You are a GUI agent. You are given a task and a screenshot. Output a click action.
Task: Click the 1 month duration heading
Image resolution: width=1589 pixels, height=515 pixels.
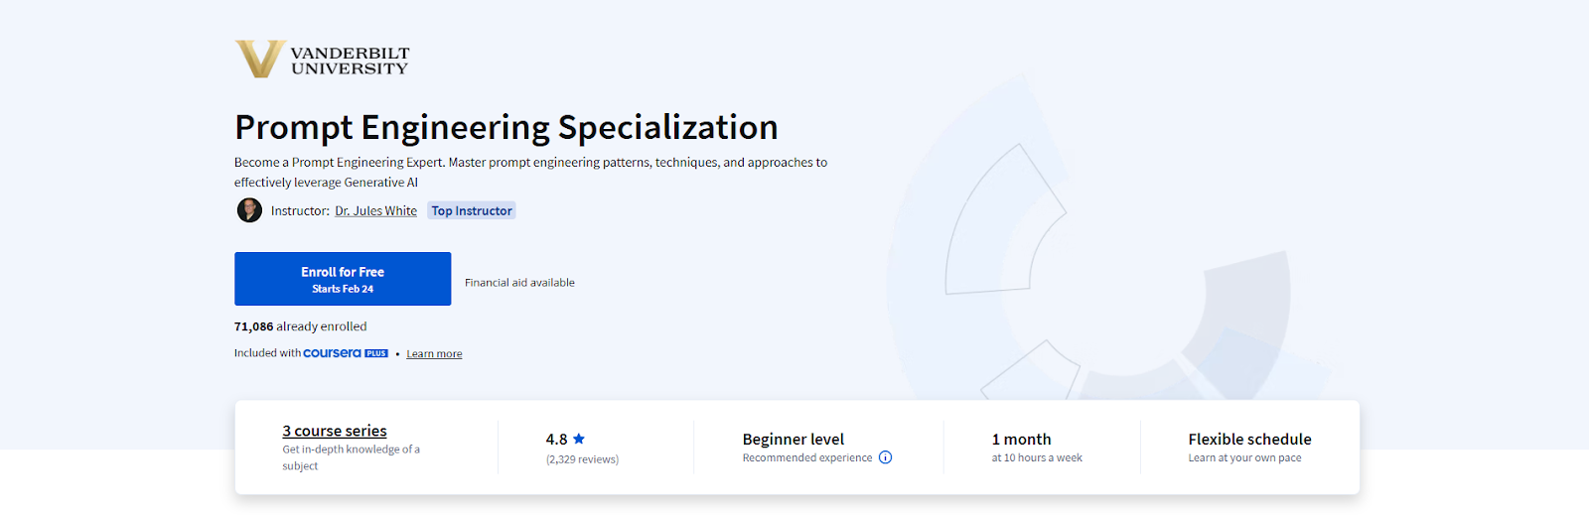coord(1021,439)
